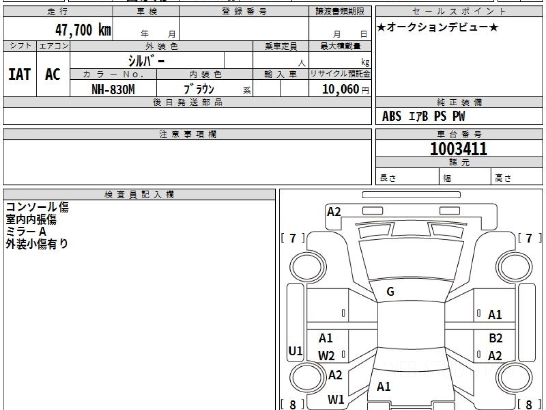Select the 外装色 header
This screenshot has height=410, width=546.
coord(162,46)
